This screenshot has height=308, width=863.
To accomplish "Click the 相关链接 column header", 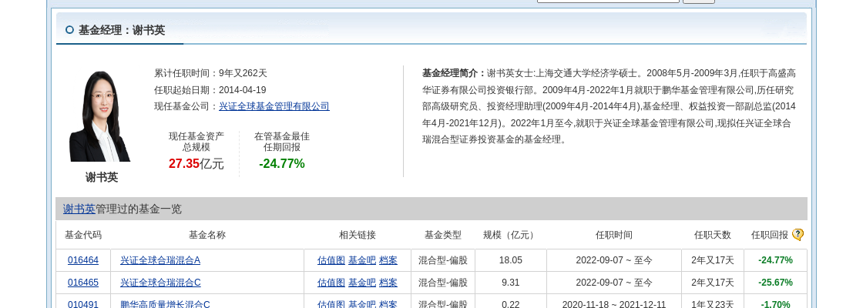I will (358, 235).
